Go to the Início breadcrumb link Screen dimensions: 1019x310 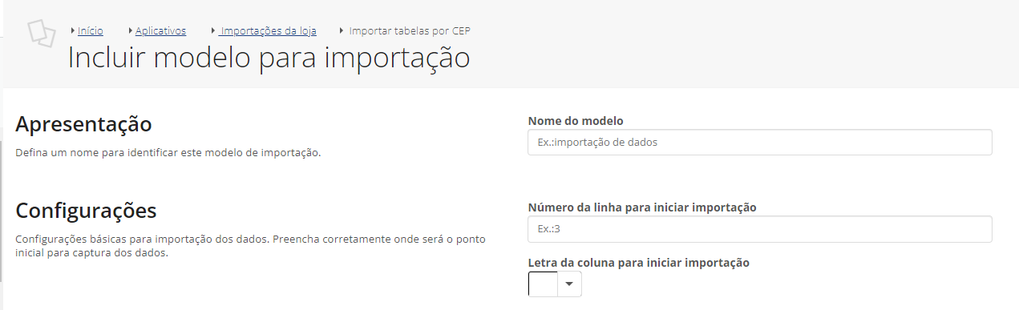pyautogui.click(x=91, y=31)
